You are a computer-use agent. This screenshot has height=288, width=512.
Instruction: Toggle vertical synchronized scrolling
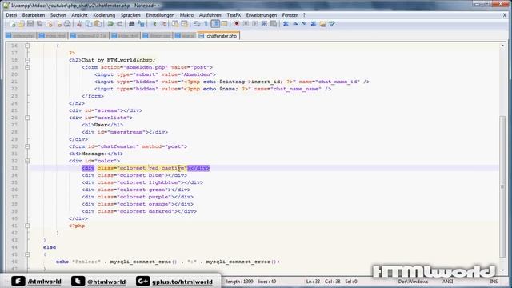tap(175, 24)
